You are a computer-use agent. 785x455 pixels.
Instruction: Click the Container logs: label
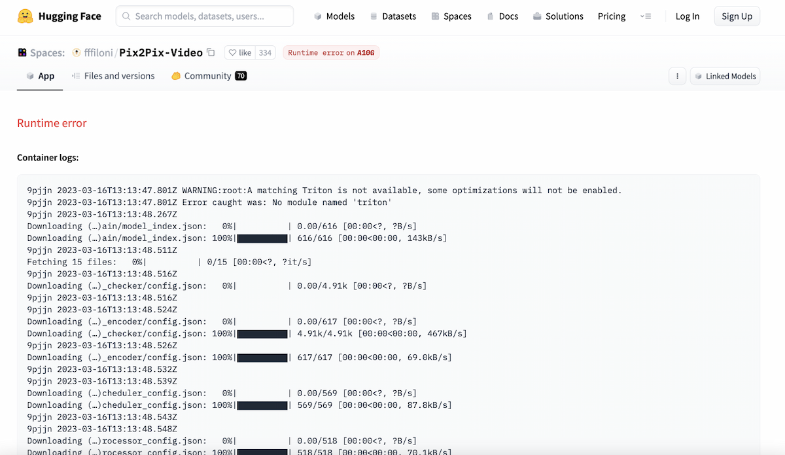[x=48, y=158]
